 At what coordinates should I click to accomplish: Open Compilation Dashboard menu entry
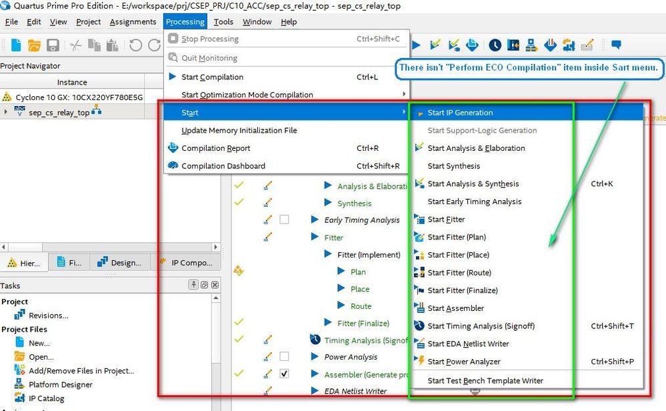click(x=286, y=165)
